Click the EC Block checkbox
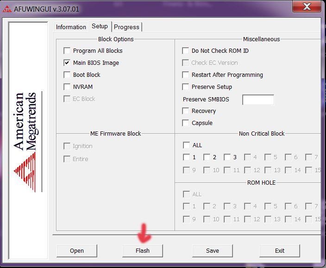Viewport: 326px width, 268px height. (x=67, y=99)
